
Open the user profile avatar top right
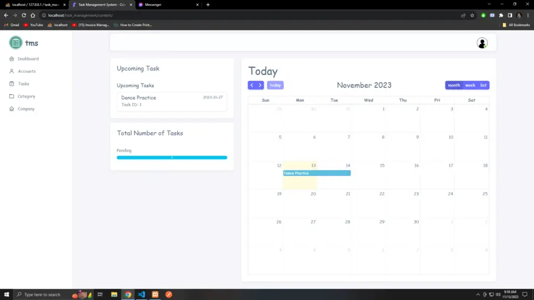point(482,43)
